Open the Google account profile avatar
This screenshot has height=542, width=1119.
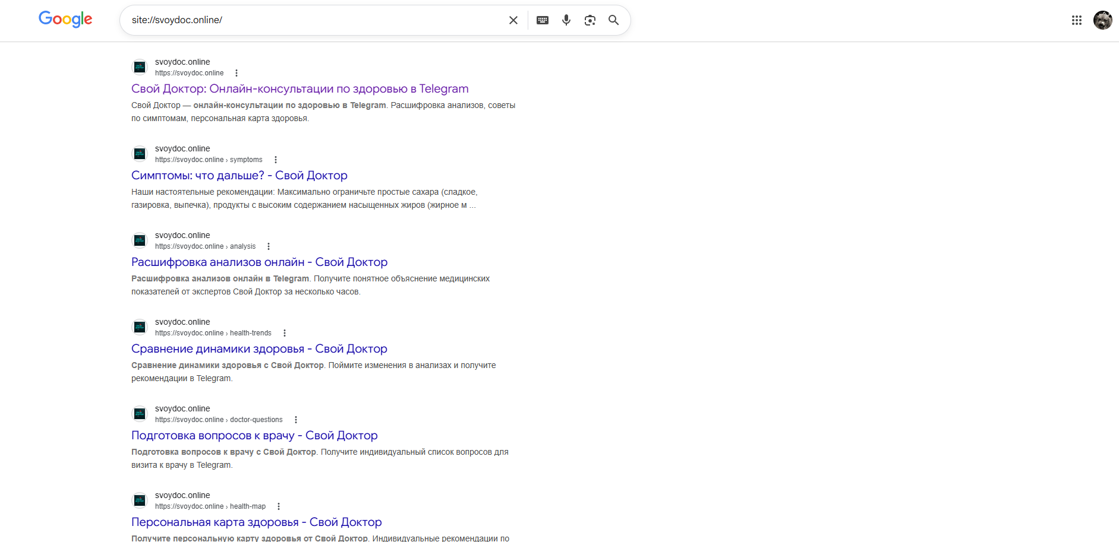(x=1103, y=20)
